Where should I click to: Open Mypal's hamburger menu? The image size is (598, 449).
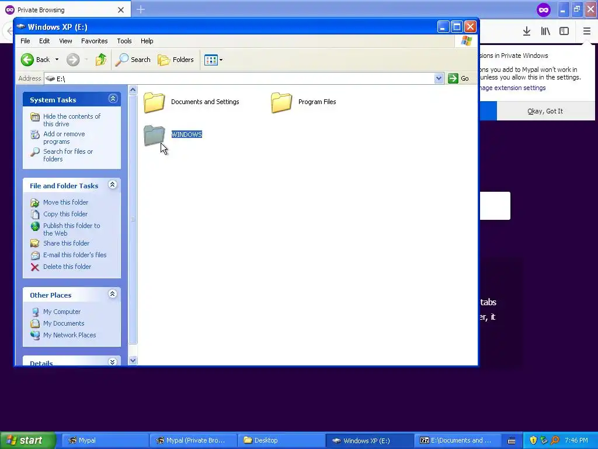coord(586,32)
